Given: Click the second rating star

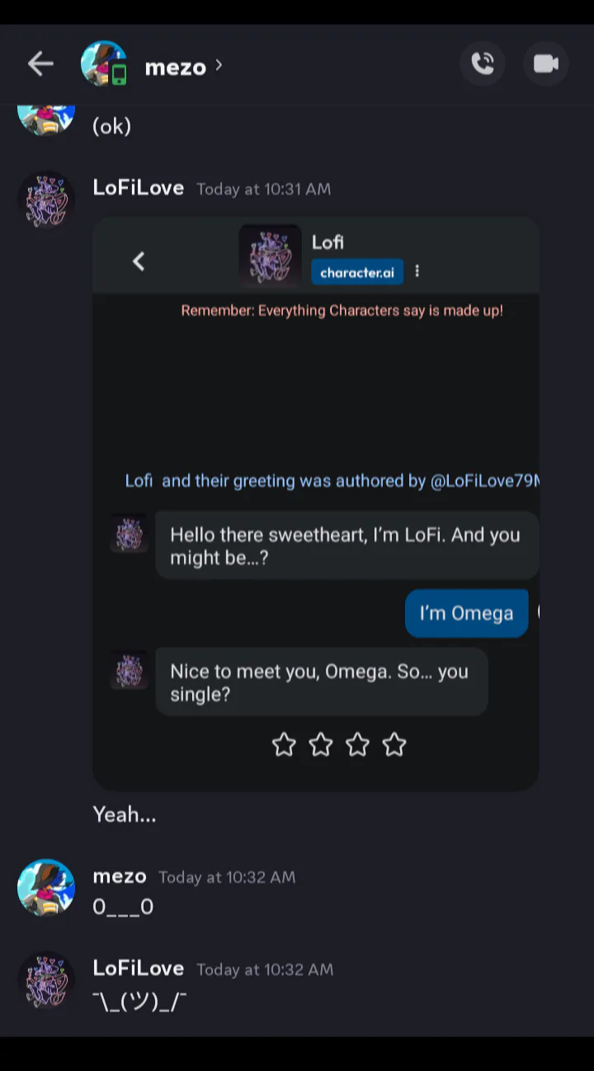Looking at the screenshot, I should click(321, 745).
